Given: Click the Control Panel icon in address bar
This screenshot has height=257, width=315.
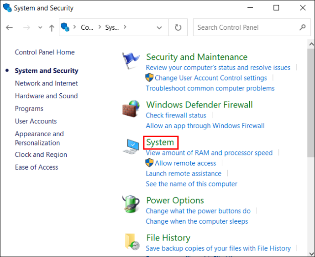Looking at the screenshot, I should 65,27.
